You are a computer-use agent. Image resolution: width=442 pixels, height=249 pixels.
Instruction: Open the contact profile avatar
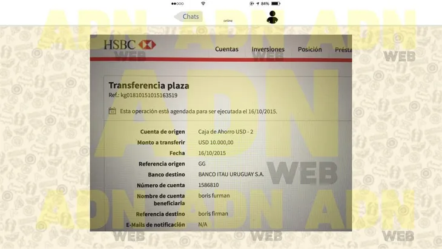pyautogui.click(x=272, y=17)
